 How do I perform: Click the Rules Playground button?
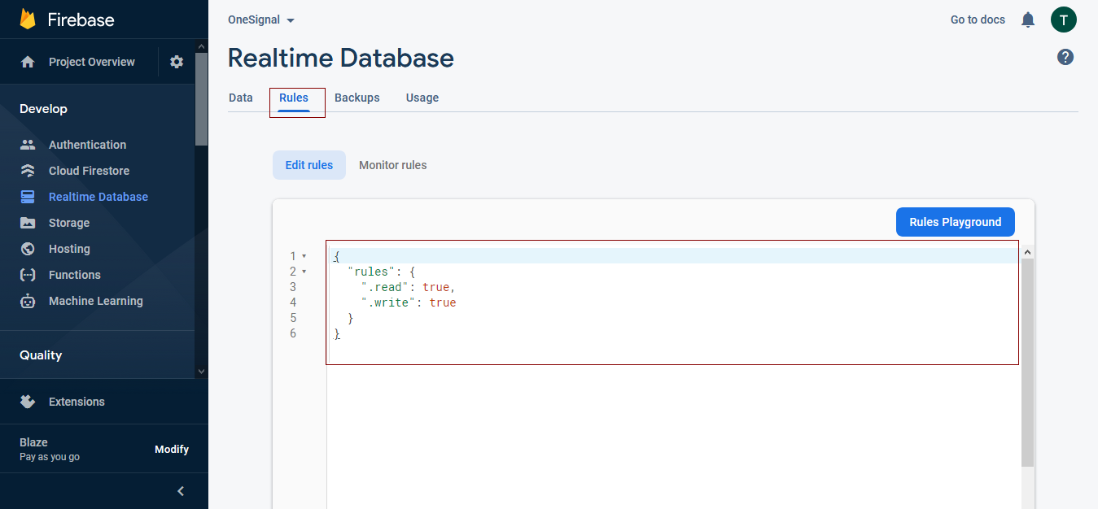click(x=955, y=222)
